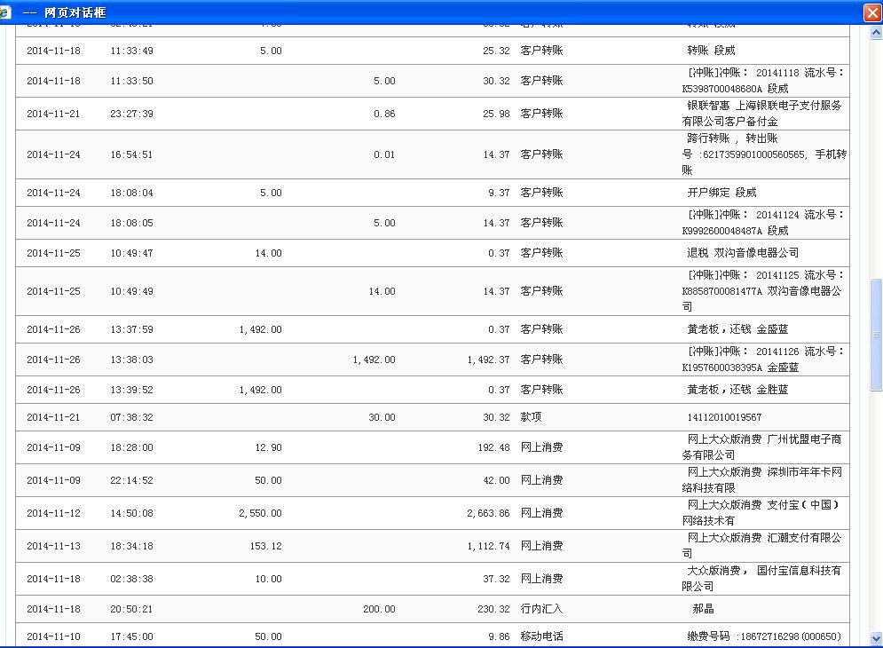Click the 退税 双沟音像电器公司 remark
This screenshot has width=883, height=648.
(x=742, y=253)
